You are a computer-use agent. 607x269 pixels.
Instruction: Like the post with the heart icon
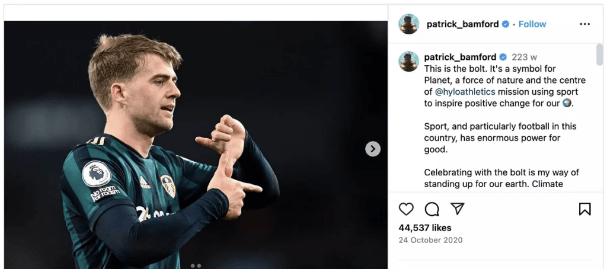click(406, 209)
